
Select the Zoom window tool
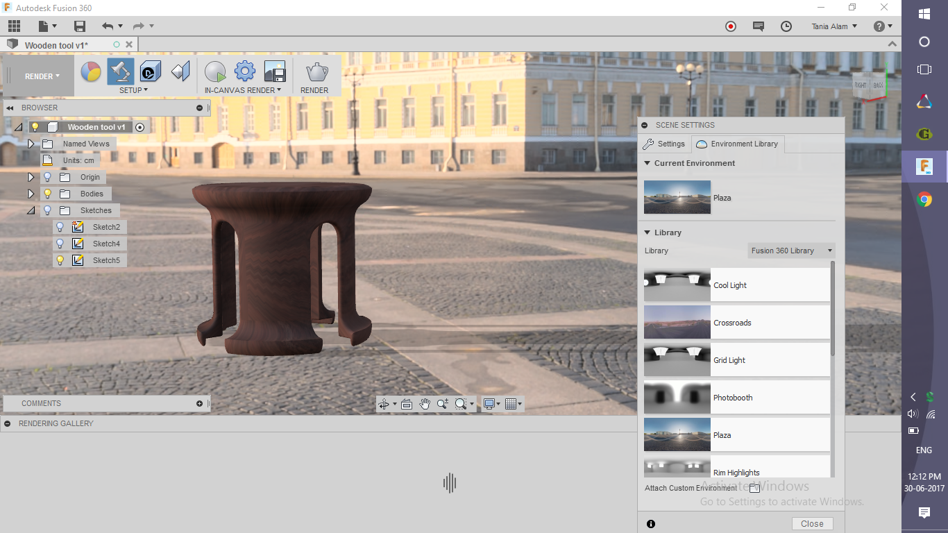(x=443, y=404)
